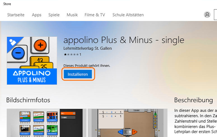Open publisher link Lehrmittelverlag St. Gallen
Image resolution: width=217 pixels, height=137 pixels.
click(x=88, y=48)
